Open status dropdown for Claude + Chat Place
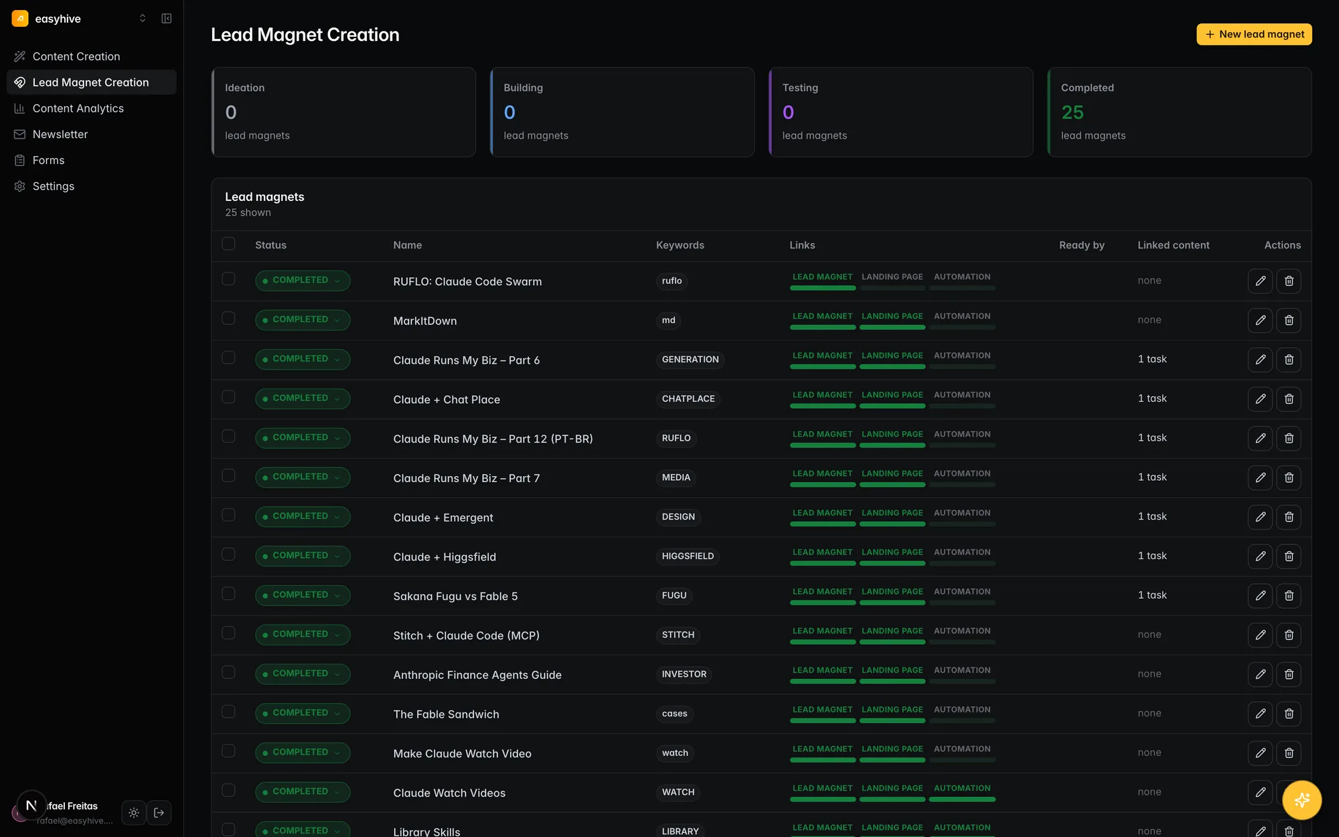Screen dimensions: 1339x837 [x=303, y=398]
